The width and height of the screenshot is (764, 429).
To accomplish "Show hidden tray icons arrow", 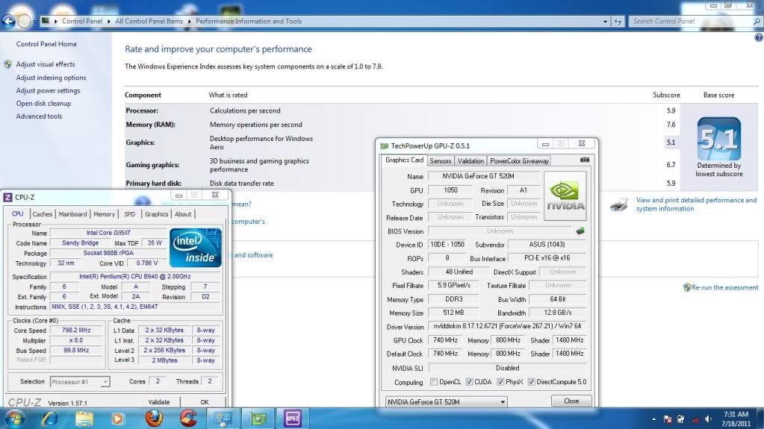I will 653,419.
